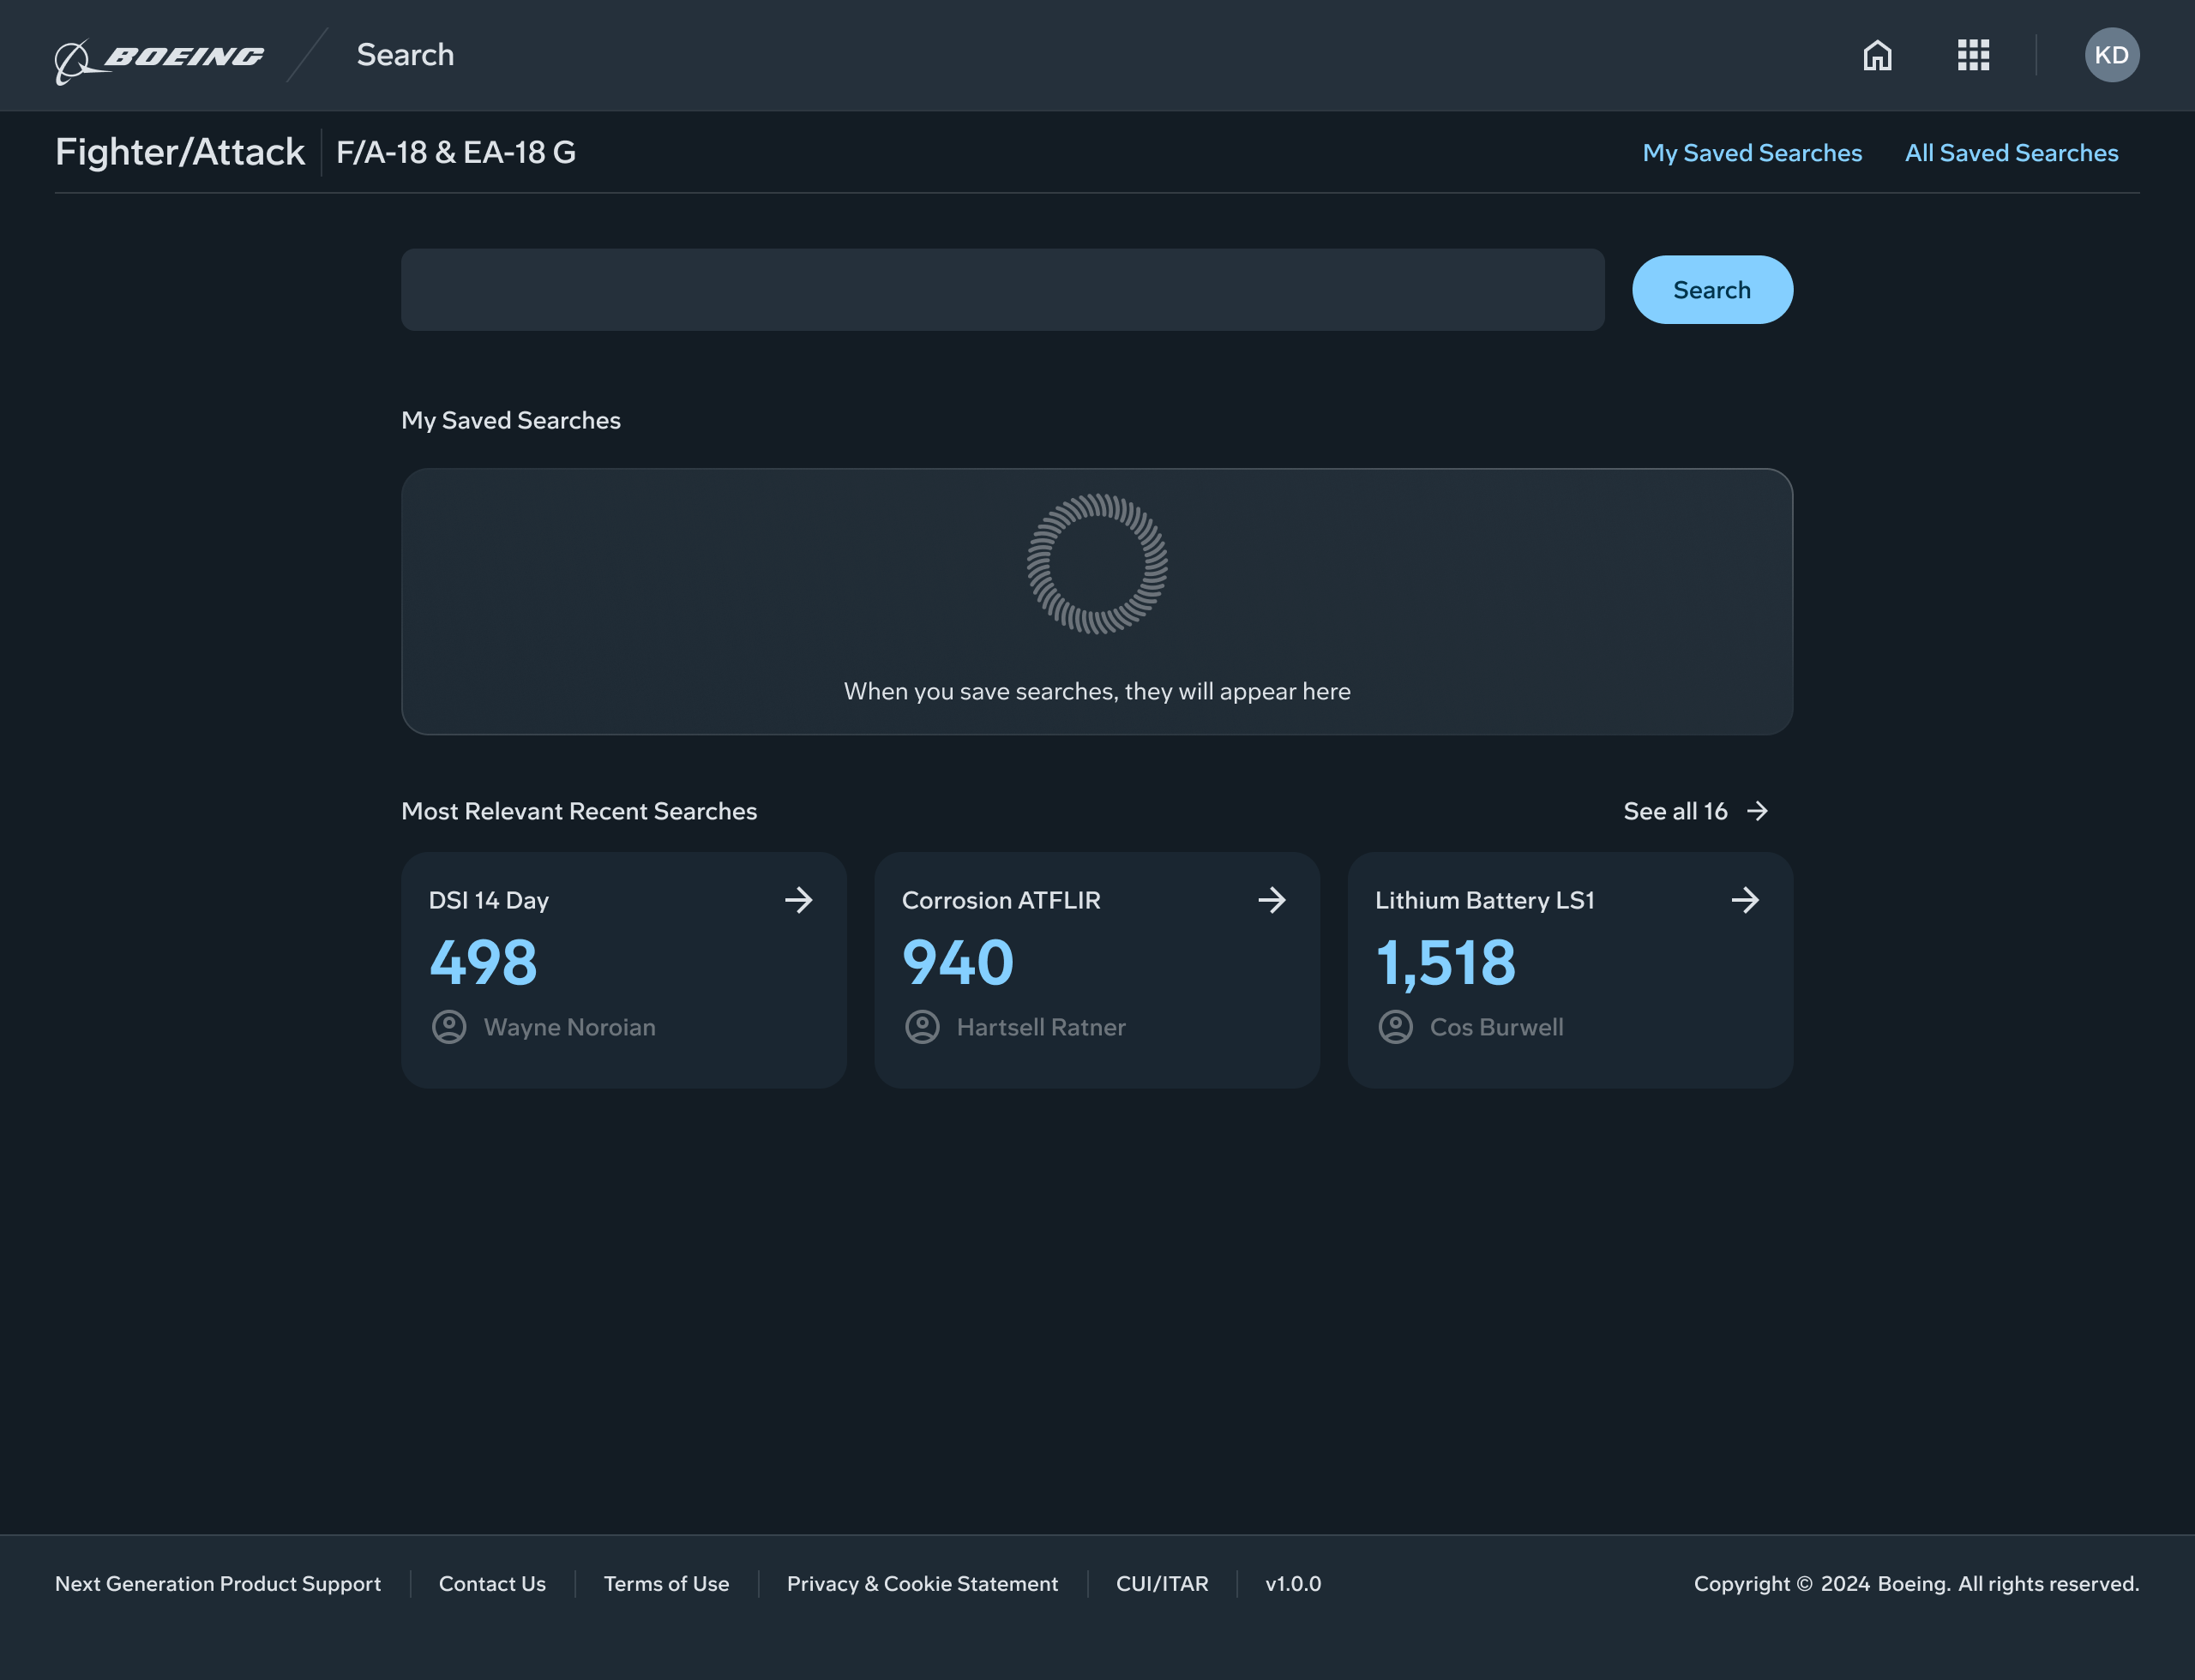Open Contact Us footer link
Viewport: 2195px width, 1680px height.
pos(492,1584)
